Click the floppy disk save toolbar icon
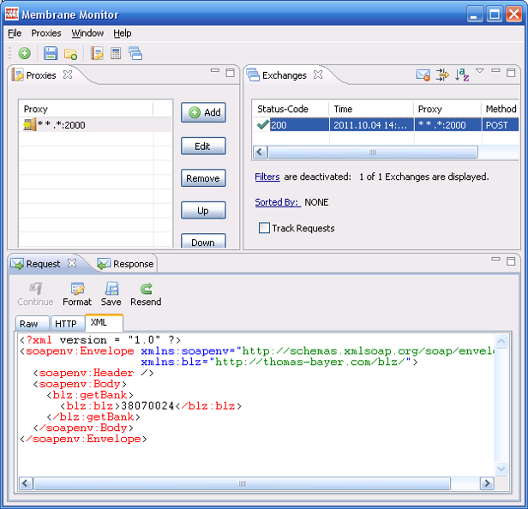This screenshot has height=509, width=528. [51, 53]
